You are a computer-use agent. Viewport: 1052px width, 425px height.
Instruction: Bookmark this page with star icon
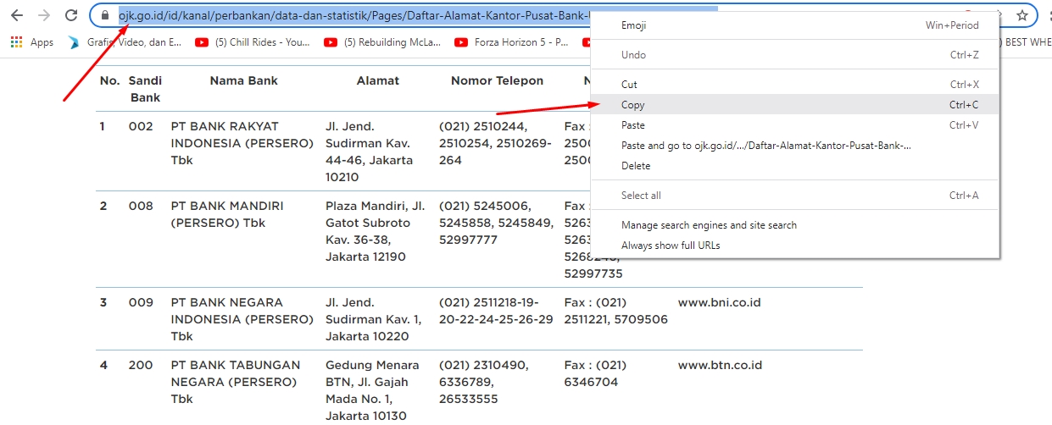pyautogui.click(x=1022, y=15)
